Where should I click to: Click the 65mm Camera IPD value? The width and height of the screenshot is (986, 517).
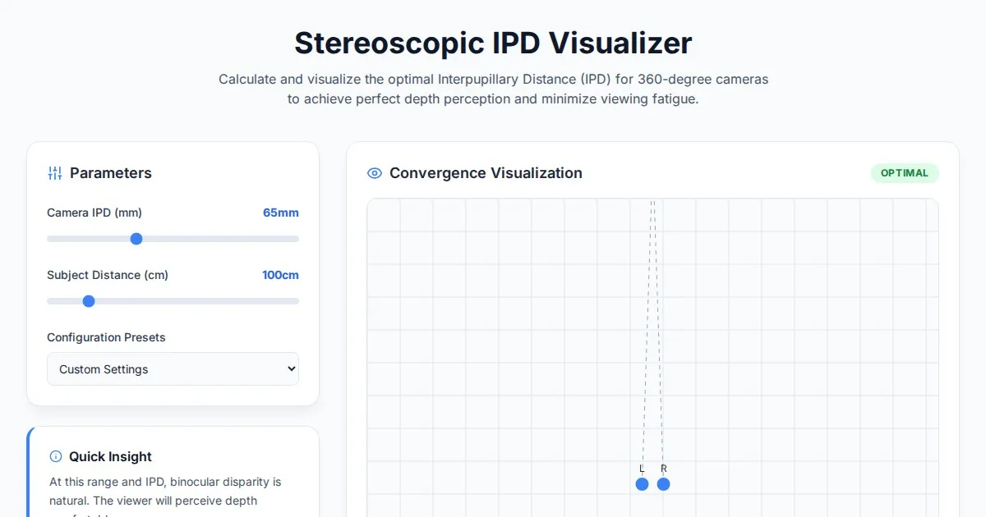click(x=280, y=213)
